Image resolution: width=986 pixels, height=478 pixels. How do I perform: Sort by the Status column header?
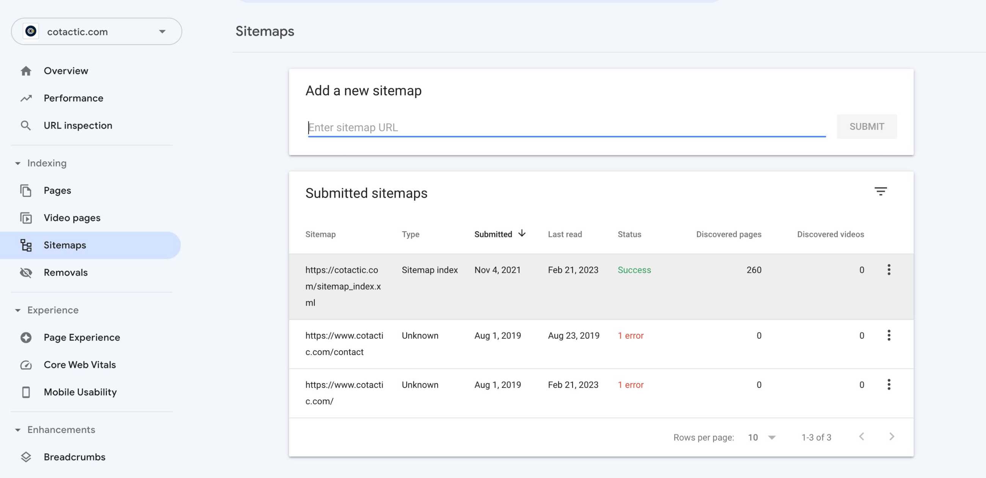pos(629,234)
